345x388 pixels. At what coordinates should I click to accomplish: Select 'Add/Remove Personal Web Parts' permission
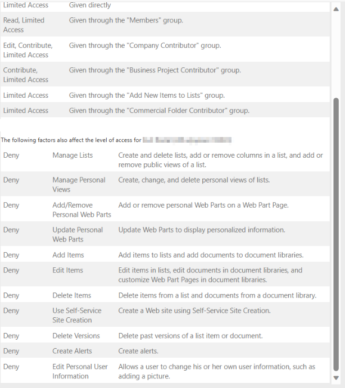[81, 210]
